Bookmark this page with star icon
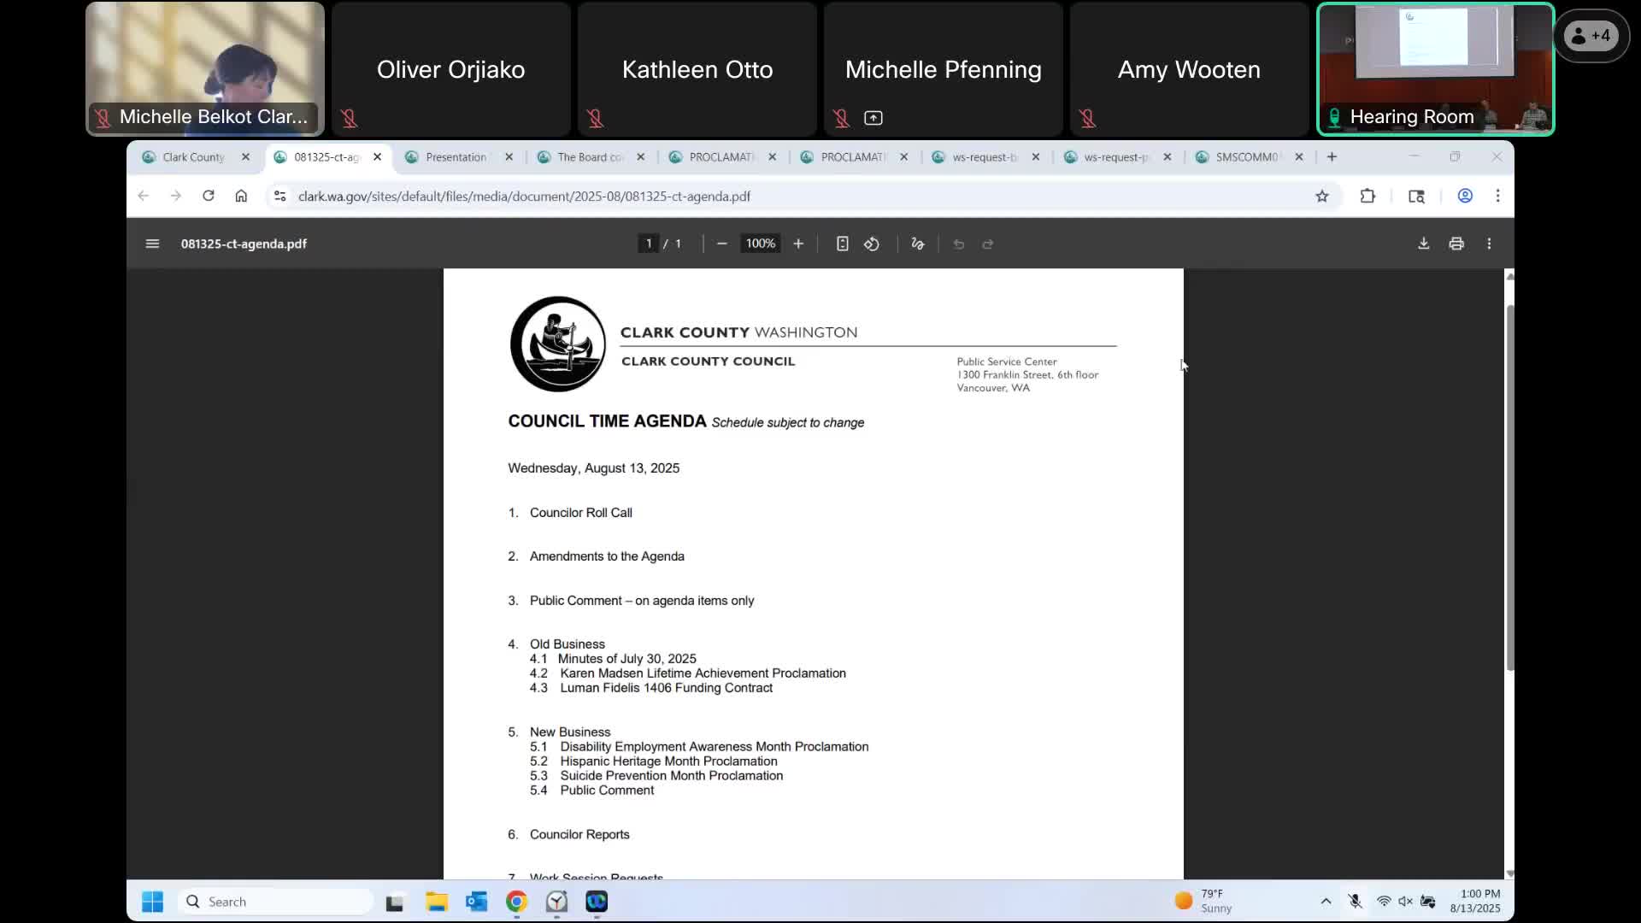This screenshot has height=923, width=1641. pyautogui.click(x=1322, y=197)
